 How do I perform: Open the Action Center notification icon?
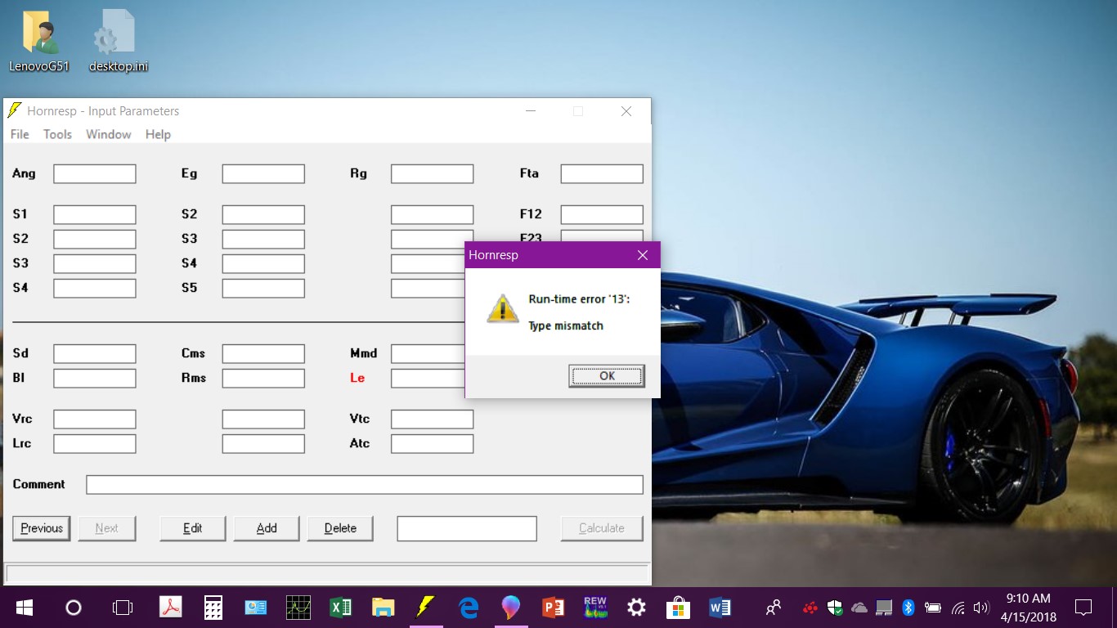tap(1083, 608)
